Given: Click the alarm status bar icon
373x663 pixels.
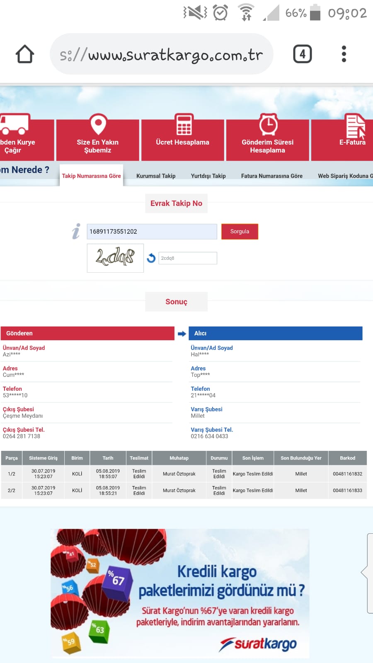Looking at the screenshot, I should pos(220,12).
